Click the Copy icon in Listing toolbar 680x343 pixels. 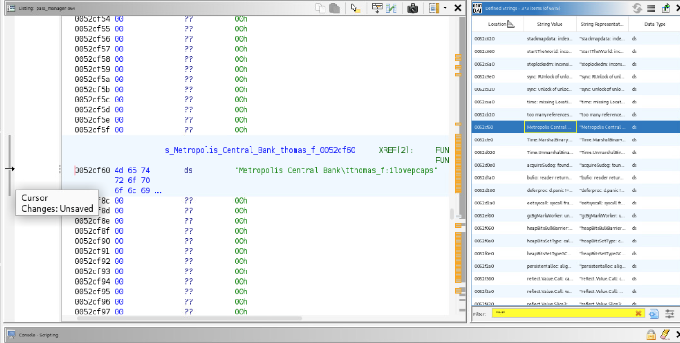(320, 8)
